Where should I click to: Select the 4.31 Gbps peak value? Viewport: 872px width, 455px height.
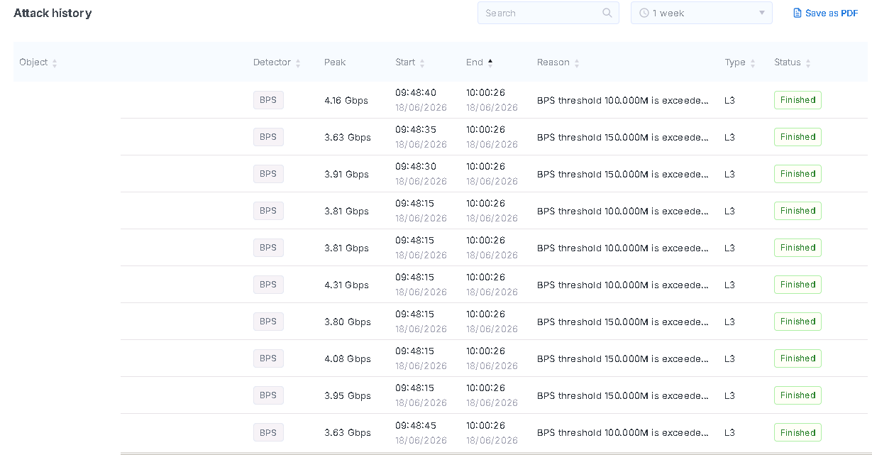(346, 285)
